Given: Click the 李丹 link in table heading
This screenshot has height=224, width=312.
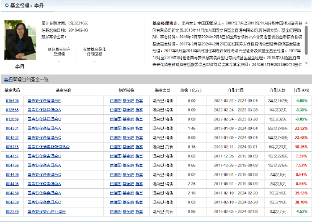Looking at the screenshot, I should tap(9, 80).
